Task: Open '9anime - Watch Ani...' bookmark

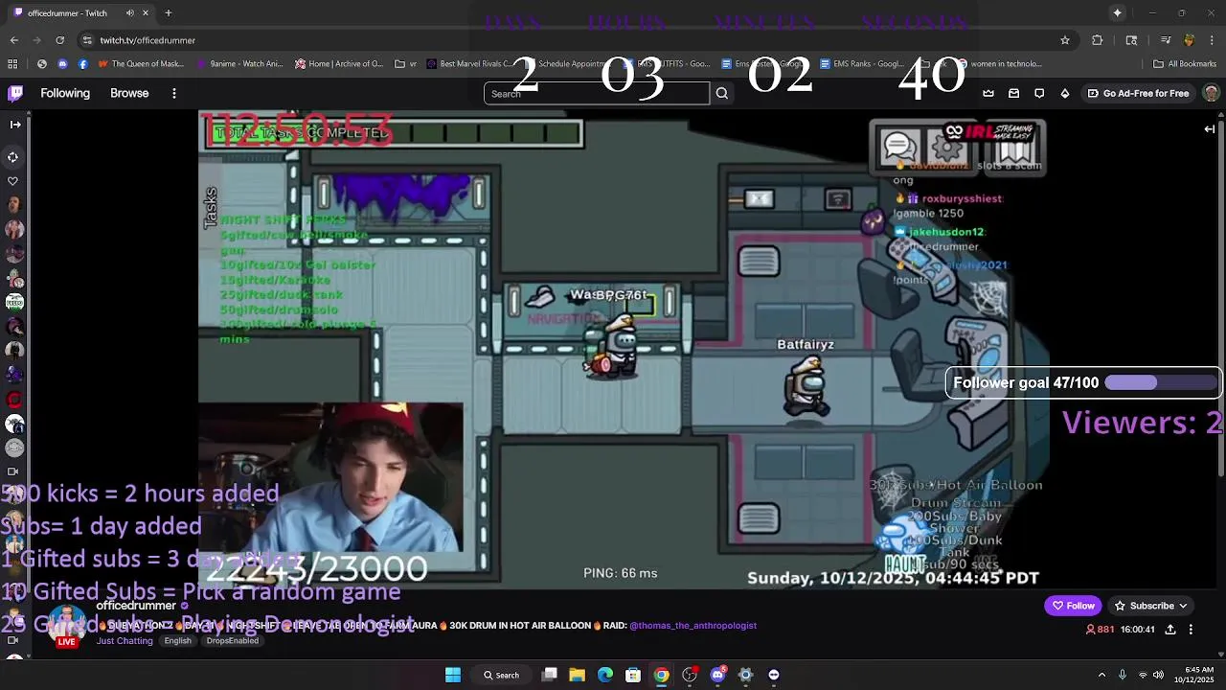Action: coord(240,64)
